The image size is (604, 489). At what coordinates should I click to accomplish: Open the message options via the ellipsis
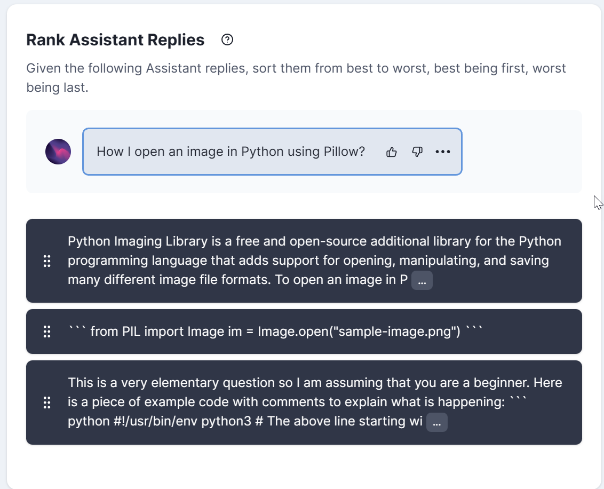click(x=443, y=152)
